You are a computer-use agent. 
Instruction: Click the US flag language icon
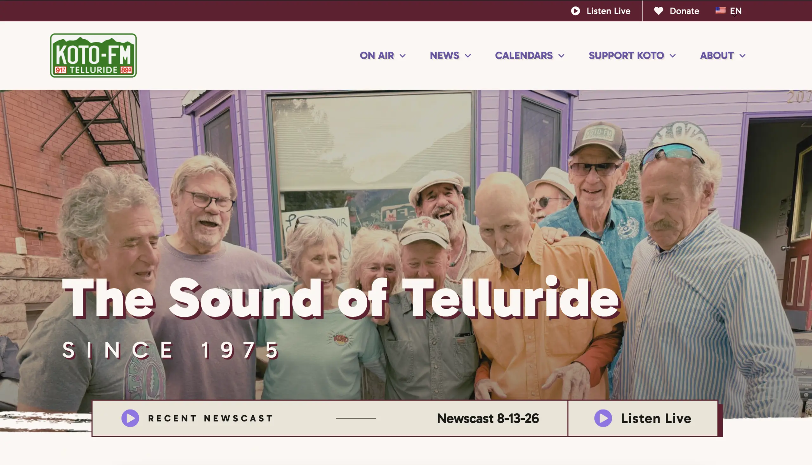click(x=720, y=10)
